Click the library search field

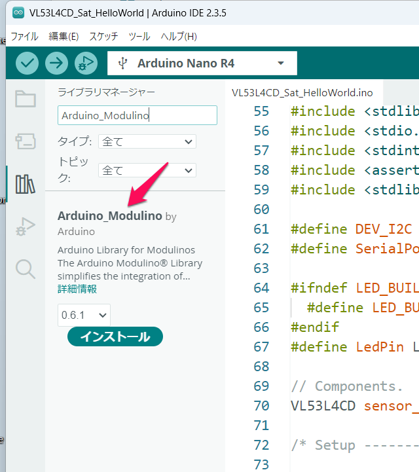[x=137, y=115]
